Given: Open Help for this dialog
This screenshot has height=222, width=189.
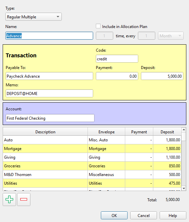Looking at the screenshot, I should (x=173, y=215).
